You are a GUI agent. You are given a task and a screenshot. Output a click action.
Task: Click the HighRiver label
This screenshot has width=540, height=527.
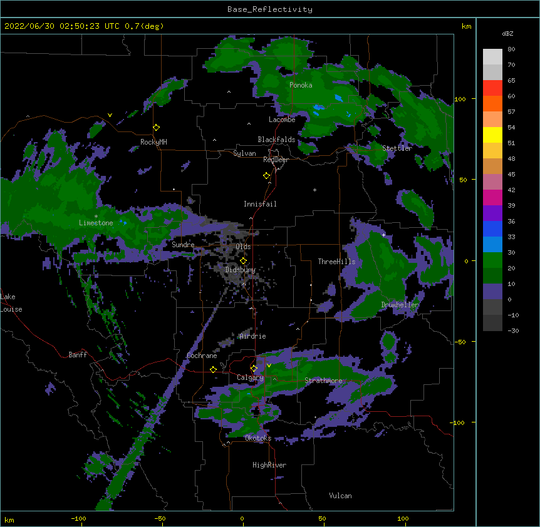pos(269,465)
